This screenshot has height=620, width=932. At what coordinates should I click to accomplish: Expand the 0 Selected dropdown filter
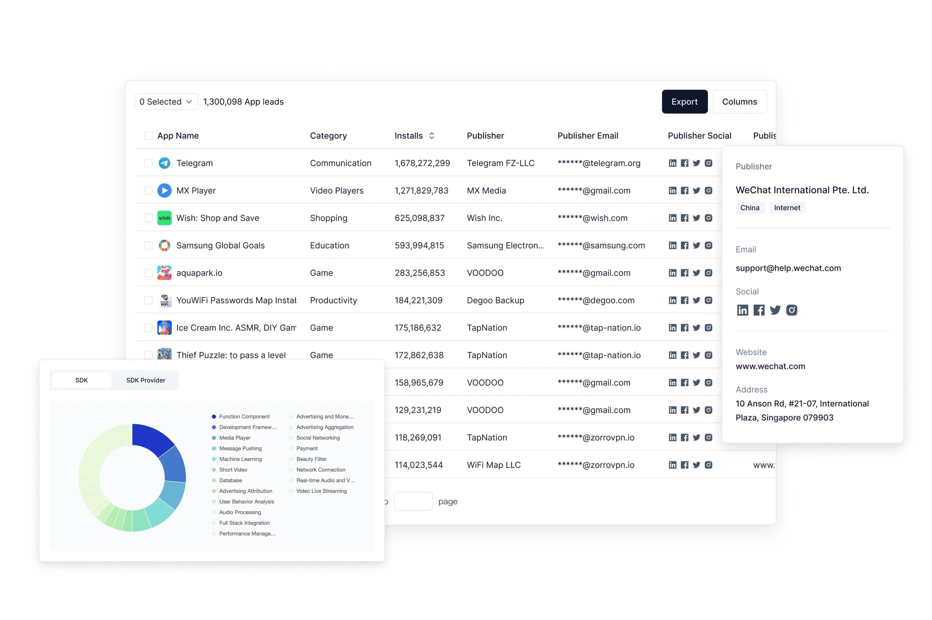(164, 102)
